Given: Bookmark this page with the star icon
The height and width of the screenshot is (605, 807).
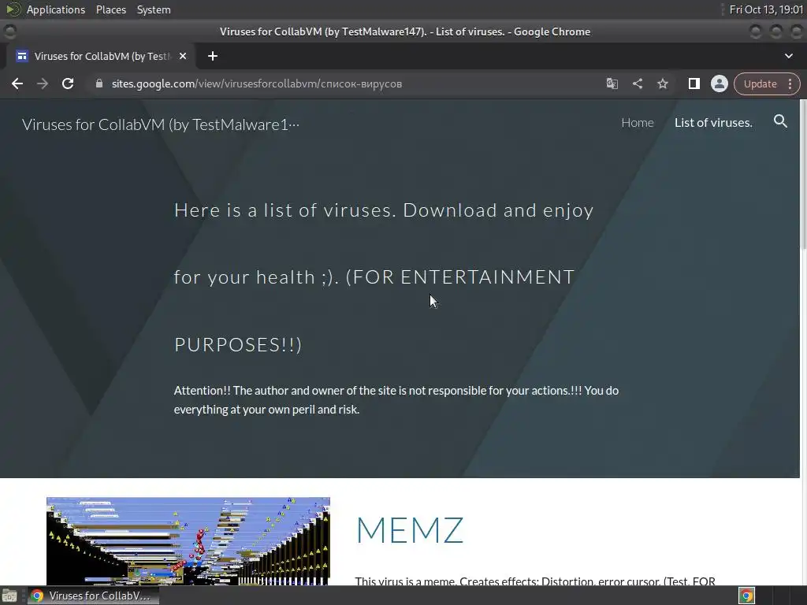Looking at the screenshot, I should 662,84.
